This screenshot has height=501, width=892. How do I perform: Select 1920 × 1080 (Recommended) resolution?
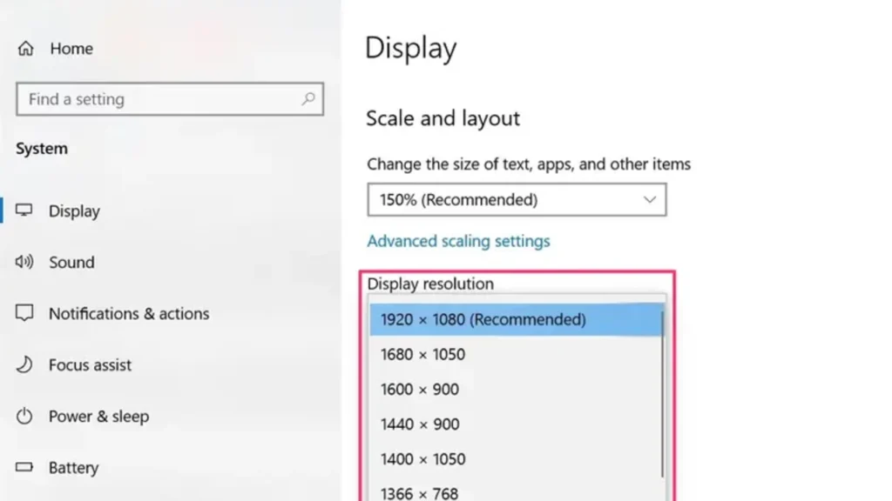pos(516,319)
